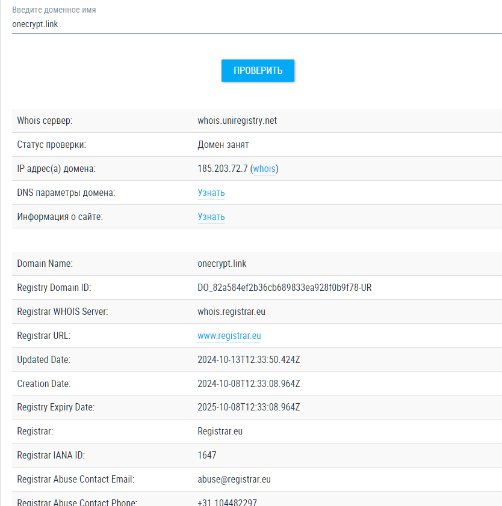Open the whois link next to IP address

click(264, 168)
